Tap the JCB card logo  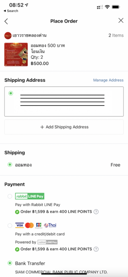click(39, 225)
